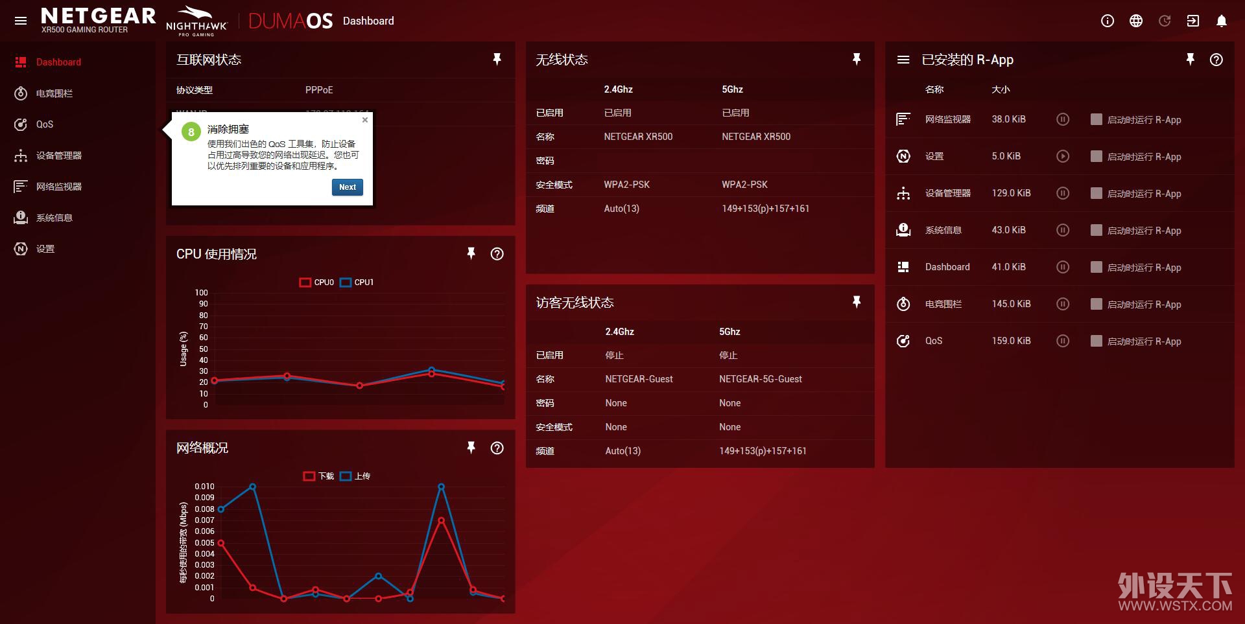Open help for CPU 使用情况 panel
The height and width of the screenshot is (624, 1245).
point(497,254)
